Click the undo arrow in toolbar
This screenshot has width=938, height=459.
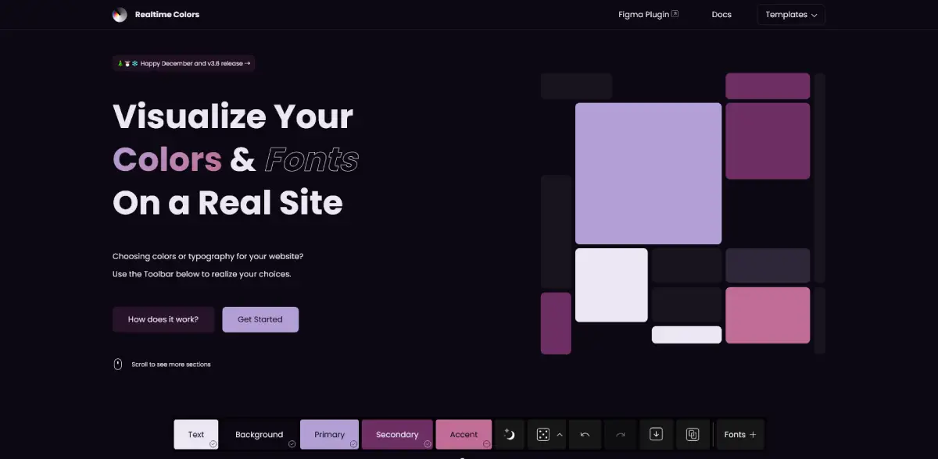(x=584, y=435)
